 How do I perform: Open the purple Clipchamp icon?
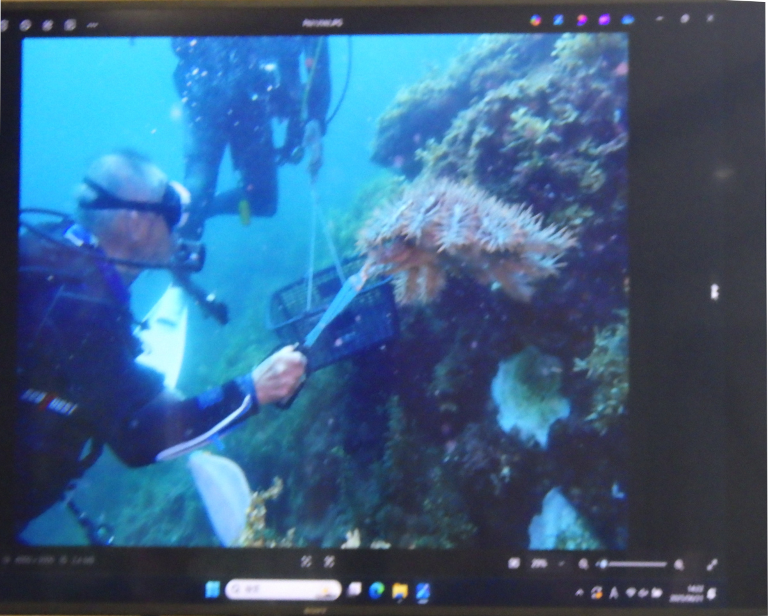click(604, 20)
